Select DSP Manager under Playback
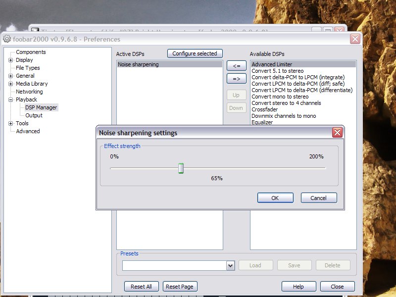Screen dimensions: 396x297 [x=41, y=107]
